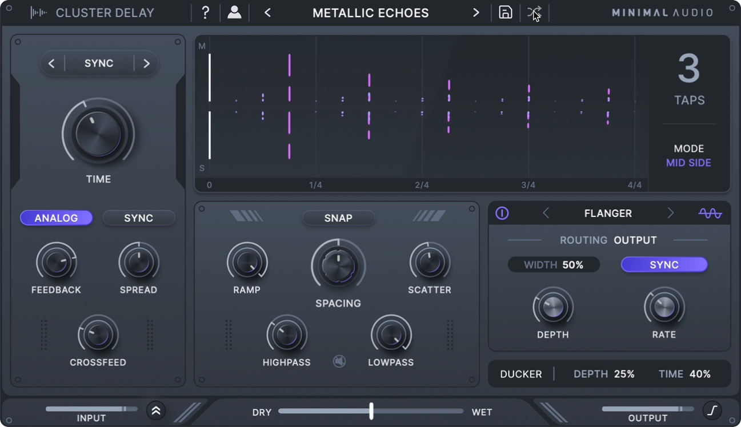
Task: Switch to the next effect after Flanger
Action: (671, 213)
